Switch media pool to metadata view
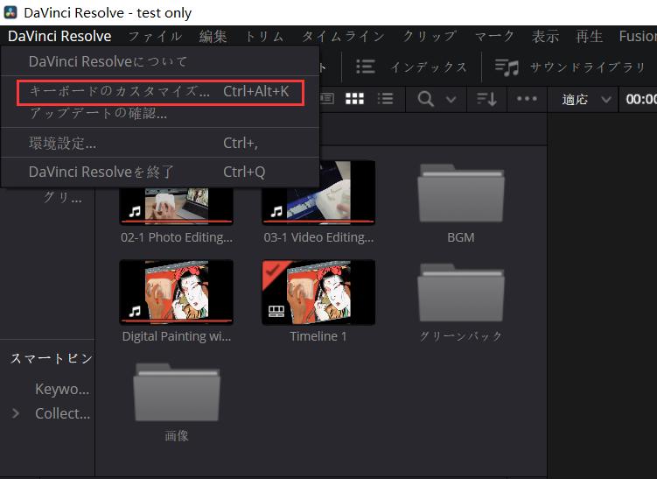657x479 pixels. coord(327,99)
